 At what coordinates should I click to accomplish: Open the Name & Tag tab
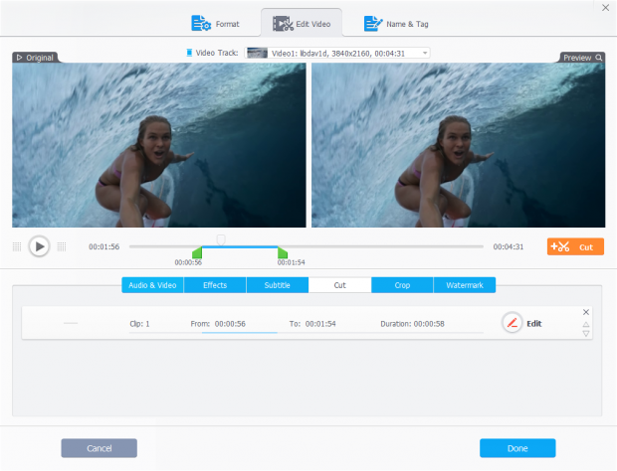click(396, 24)
